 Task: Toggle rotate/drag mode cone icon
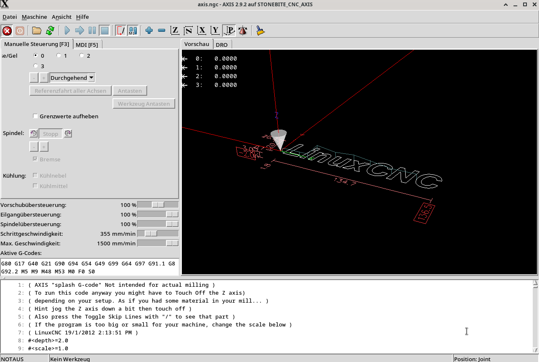click(243, 31)
